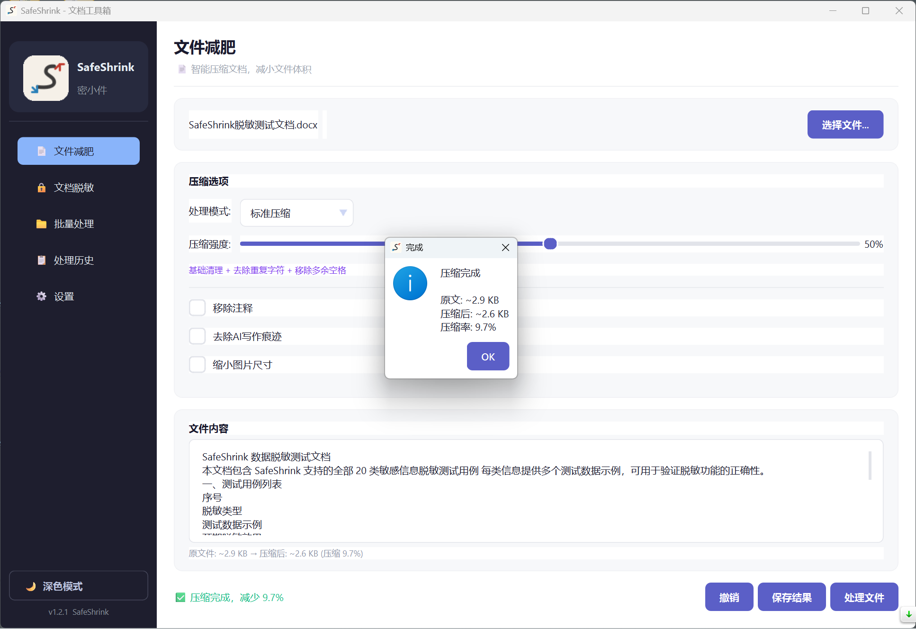Click the document icon next to 文件减肥
Viewport: 916px width, 629px height.
pyautogui.click(x=42, y=151)
